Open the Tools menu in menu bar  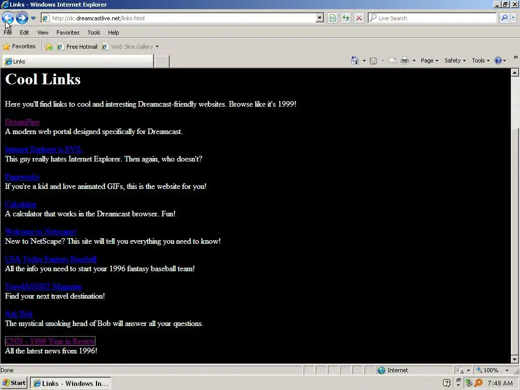pyautogui.click(x=94, y=32)
